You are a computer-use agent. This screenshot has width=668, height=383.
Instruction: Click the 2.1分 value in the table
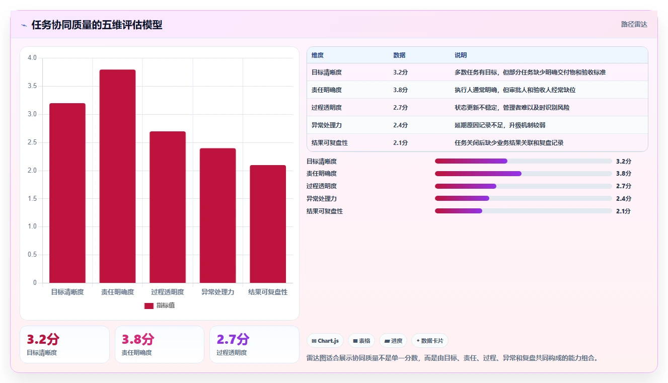click(401, 143)
